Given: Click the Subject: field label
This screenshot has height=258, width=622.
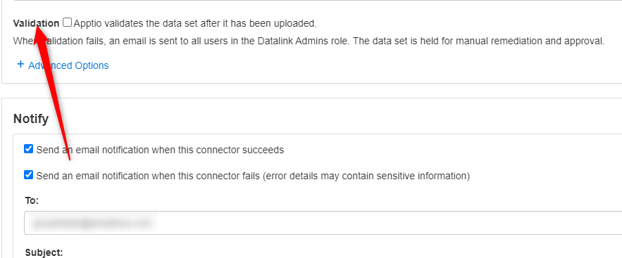Looking at the screenshot, I should [x=44, y=252].
